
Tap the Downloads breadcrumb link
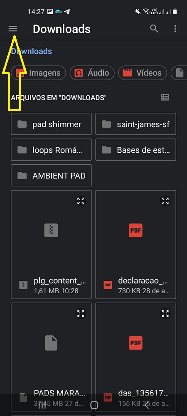click(x=32, y=51)
